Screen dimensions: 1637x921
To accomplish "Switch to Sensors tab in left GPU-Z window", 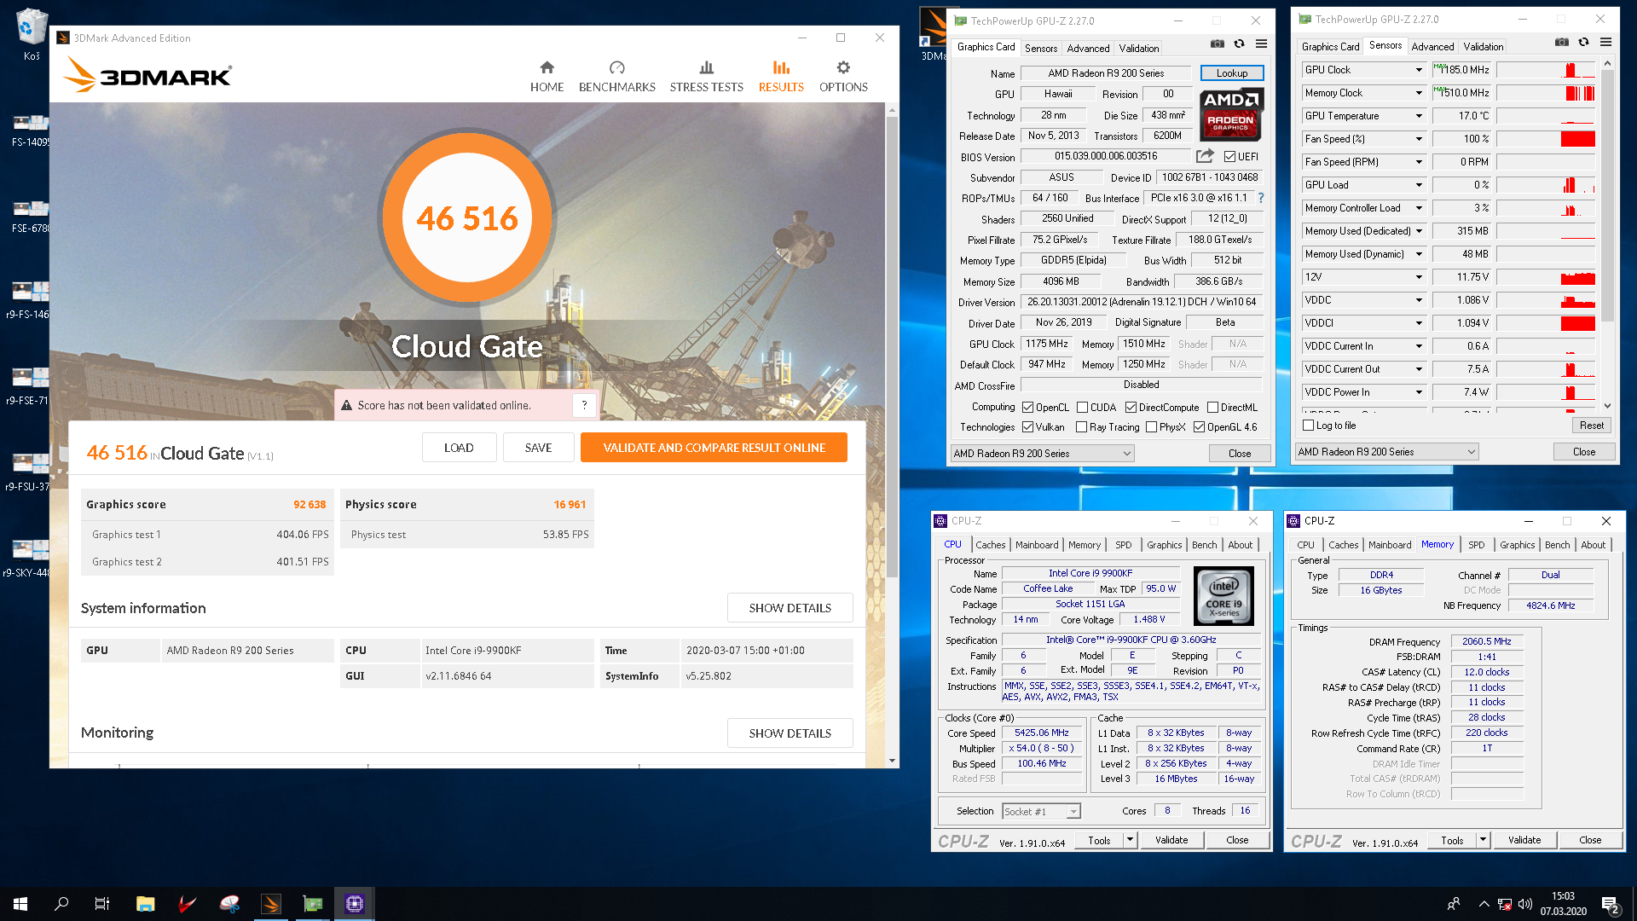I will click(1040, 49).
